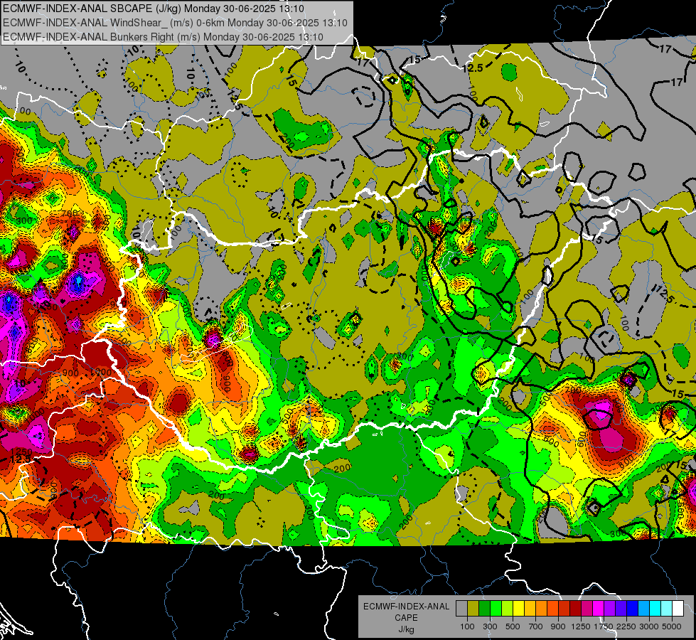Screen dimensions: 696x640
Task: Click the 3000 tick label in legend
Action: pos(649,626)
